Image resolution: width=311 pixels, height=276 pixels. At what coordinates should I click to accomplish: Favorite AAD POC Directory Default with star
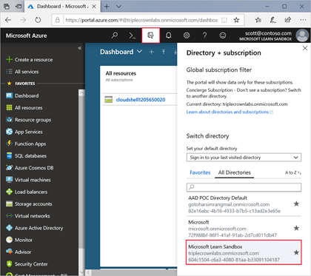[296, 203]
